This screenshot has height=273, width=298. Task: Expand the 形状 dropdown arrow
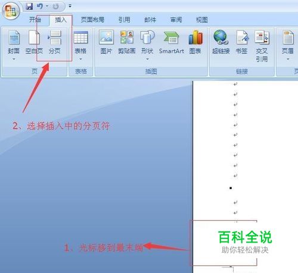pos(147,59)
